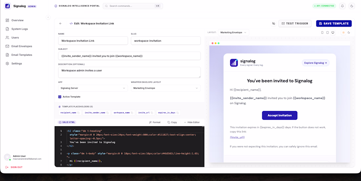Click the Slug input field
The height and width of the screenshot is (181, 361).
point(166,41)
